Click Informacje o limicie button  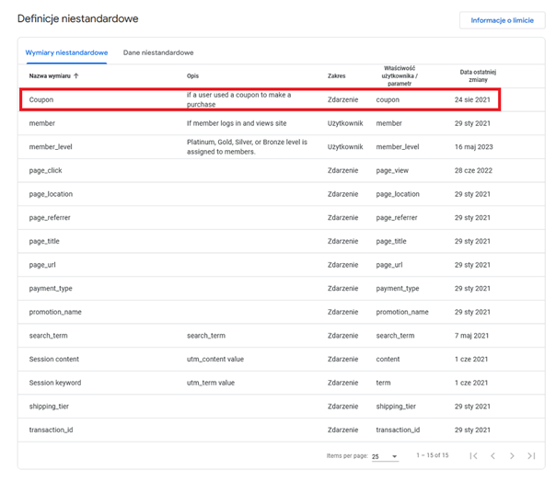coord(502,20)
